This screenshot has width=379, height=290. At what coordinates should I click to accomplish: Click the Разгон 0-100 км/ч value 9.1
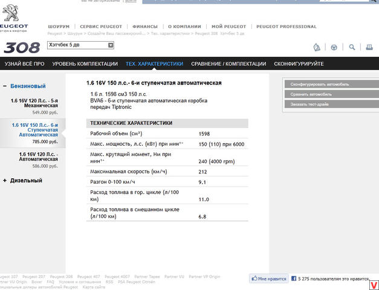(x=202, y=182)
